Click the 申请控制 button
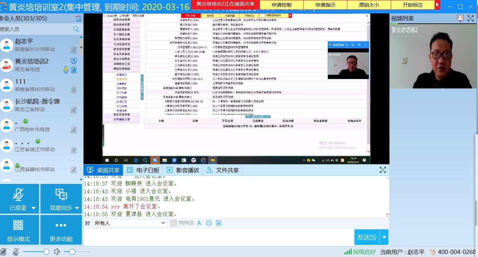Image resolution: width=478 pixels, height=257 pixels. pyautogui.click(x=281, y=5)
